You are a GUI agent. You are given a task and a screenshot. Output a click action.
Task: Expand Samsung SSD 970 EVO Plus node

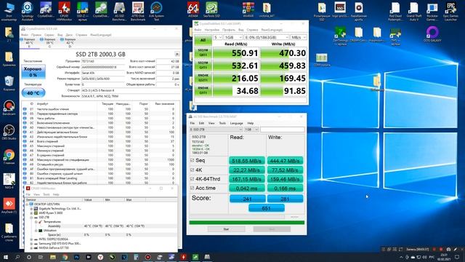click(x=31, y=244)
